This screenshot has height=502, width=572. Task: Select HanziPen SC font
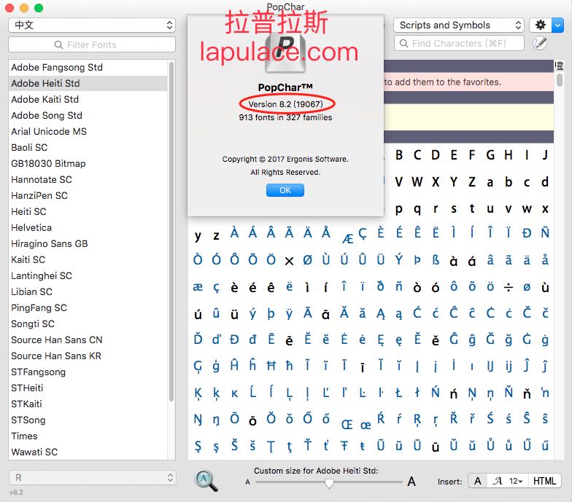(88, 195)
